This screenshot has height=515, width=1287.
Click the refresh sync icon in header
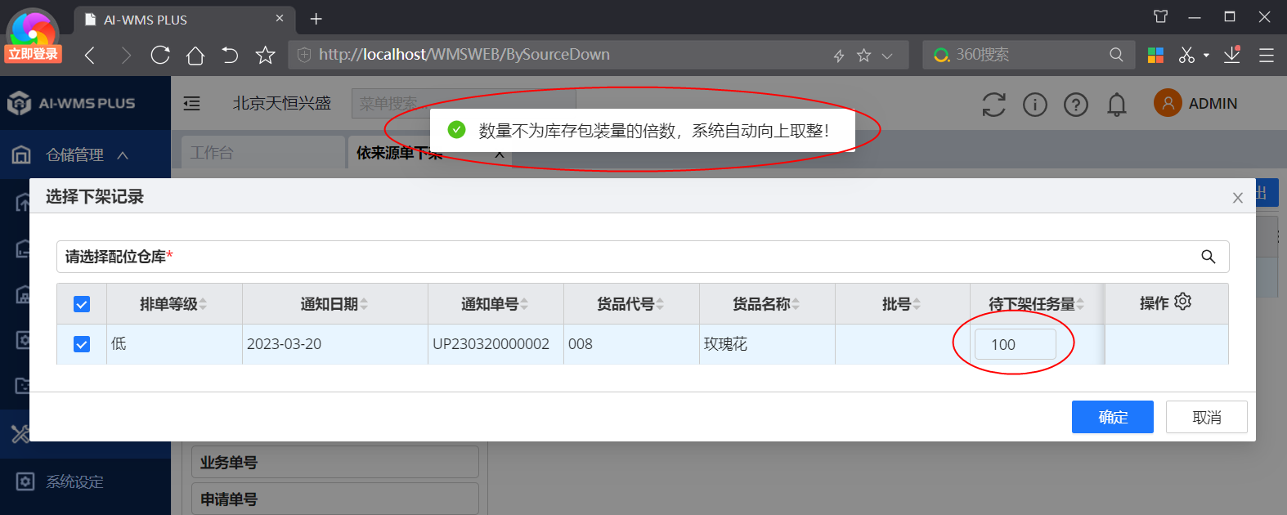click(x=993, y=105)
